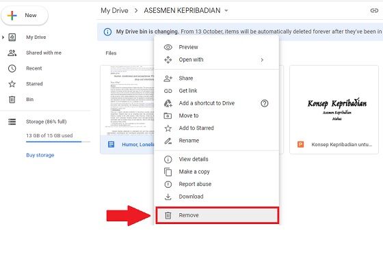Select Move to from the context menu

(216, 115)
